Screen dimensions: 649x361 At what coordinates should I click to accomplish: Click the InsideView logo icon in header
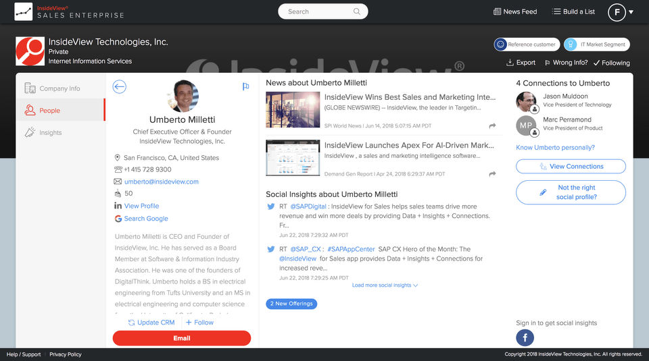click(23, 11)
